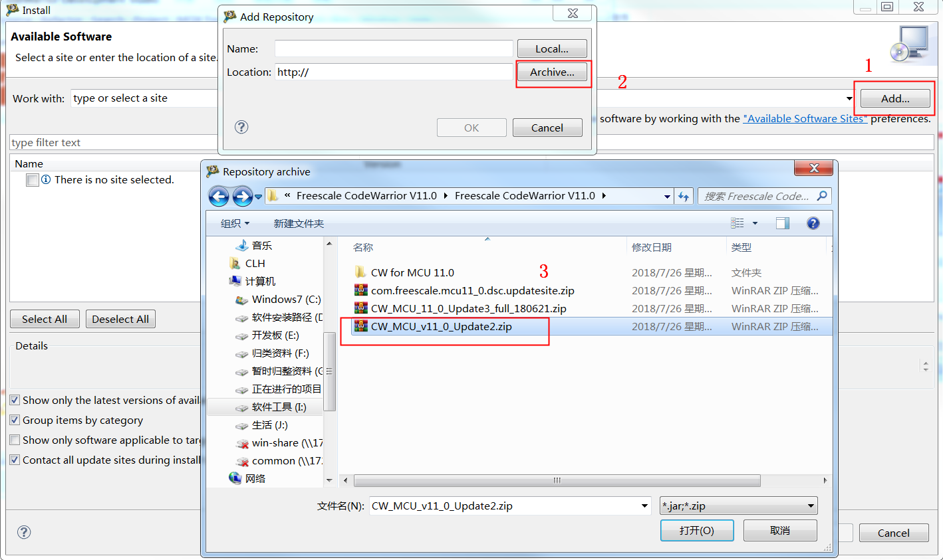943x560 pixels.
Task: Click the back navigation arrow in Repository archive
Action: 219,196
